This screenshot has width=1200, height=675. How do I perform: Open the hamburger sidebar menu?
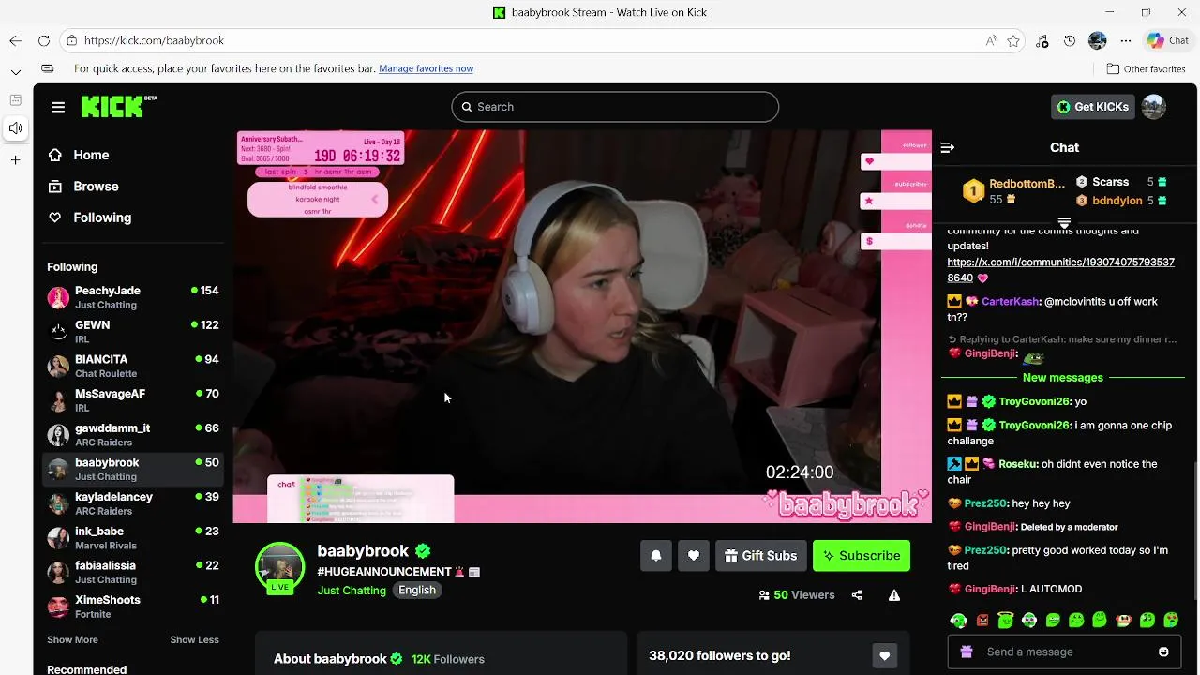[58, 107]
